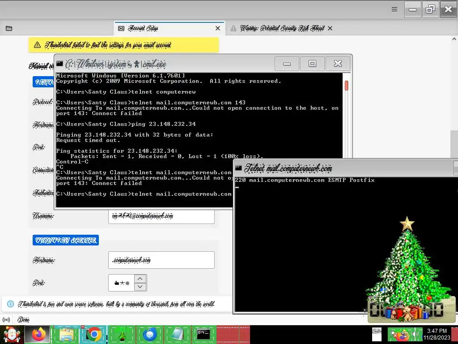The width and height of the screenshot is (458, 344).
Task: Open Thunderbird from the taskbar
Action: (x=149, y=335)
